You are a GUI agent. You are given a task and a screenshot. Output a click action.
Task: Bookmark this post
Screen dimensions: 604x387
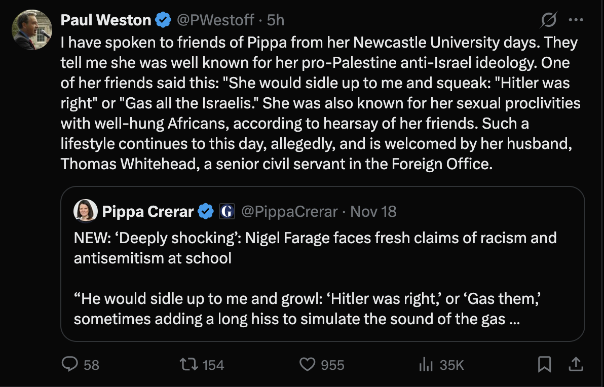(x=544, y=364)
